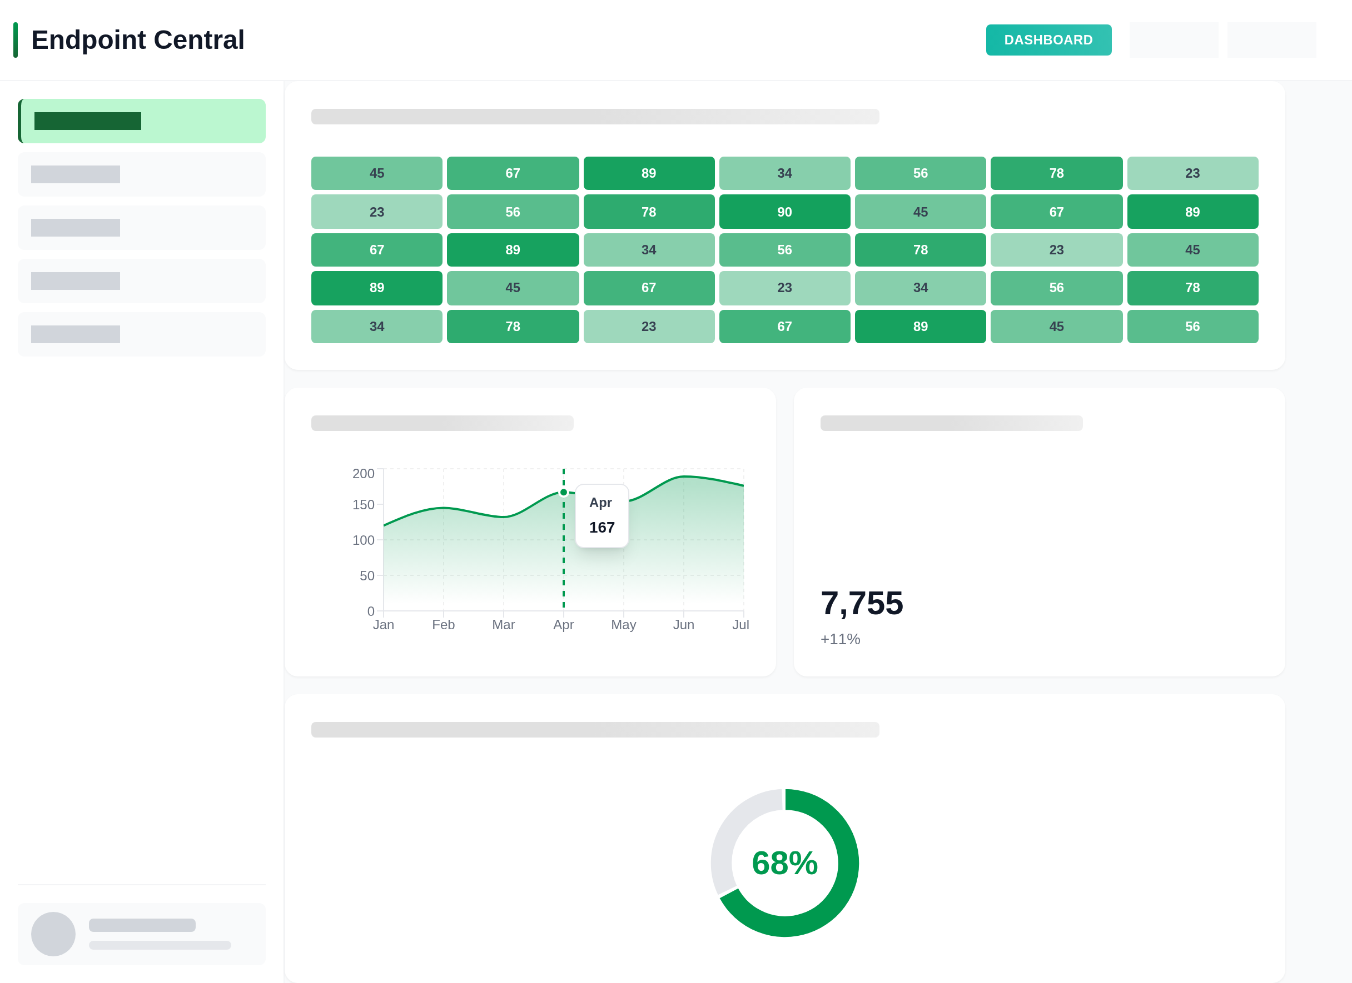
Task: Click the 68% donut chart
Action: 784,862
